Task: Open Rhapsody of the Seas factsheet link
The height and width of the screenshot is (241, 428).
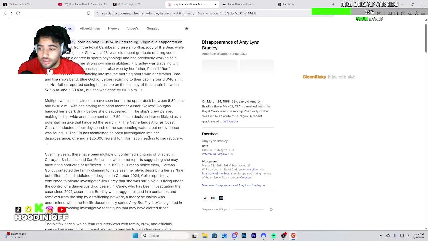Action: click(x=216, y=174)
